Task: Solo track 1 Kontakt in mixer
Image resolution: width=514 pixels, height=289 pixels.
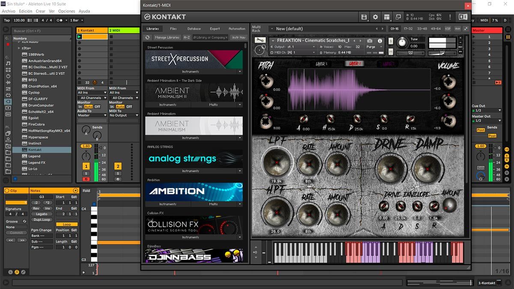Action: point(86,173)
